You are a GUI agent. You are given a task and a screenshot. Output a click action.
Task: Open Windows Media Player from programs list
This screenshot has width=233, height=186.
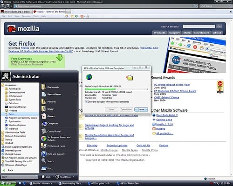[x=14, y=165]
